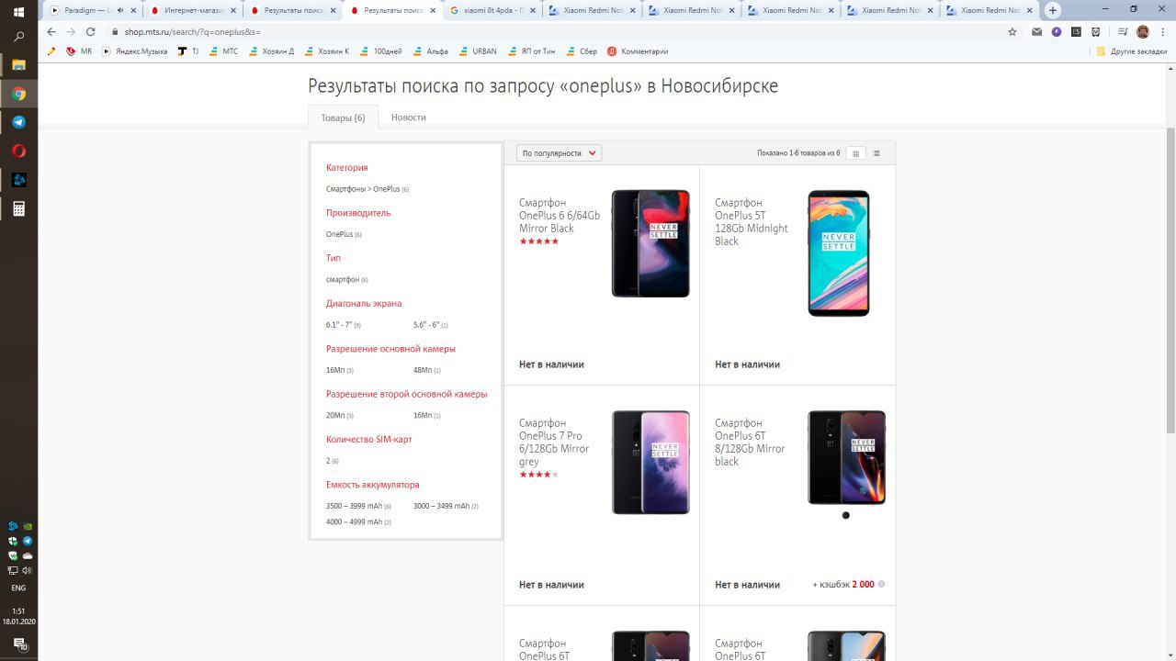Open a new browser tab

[1053, 10]
